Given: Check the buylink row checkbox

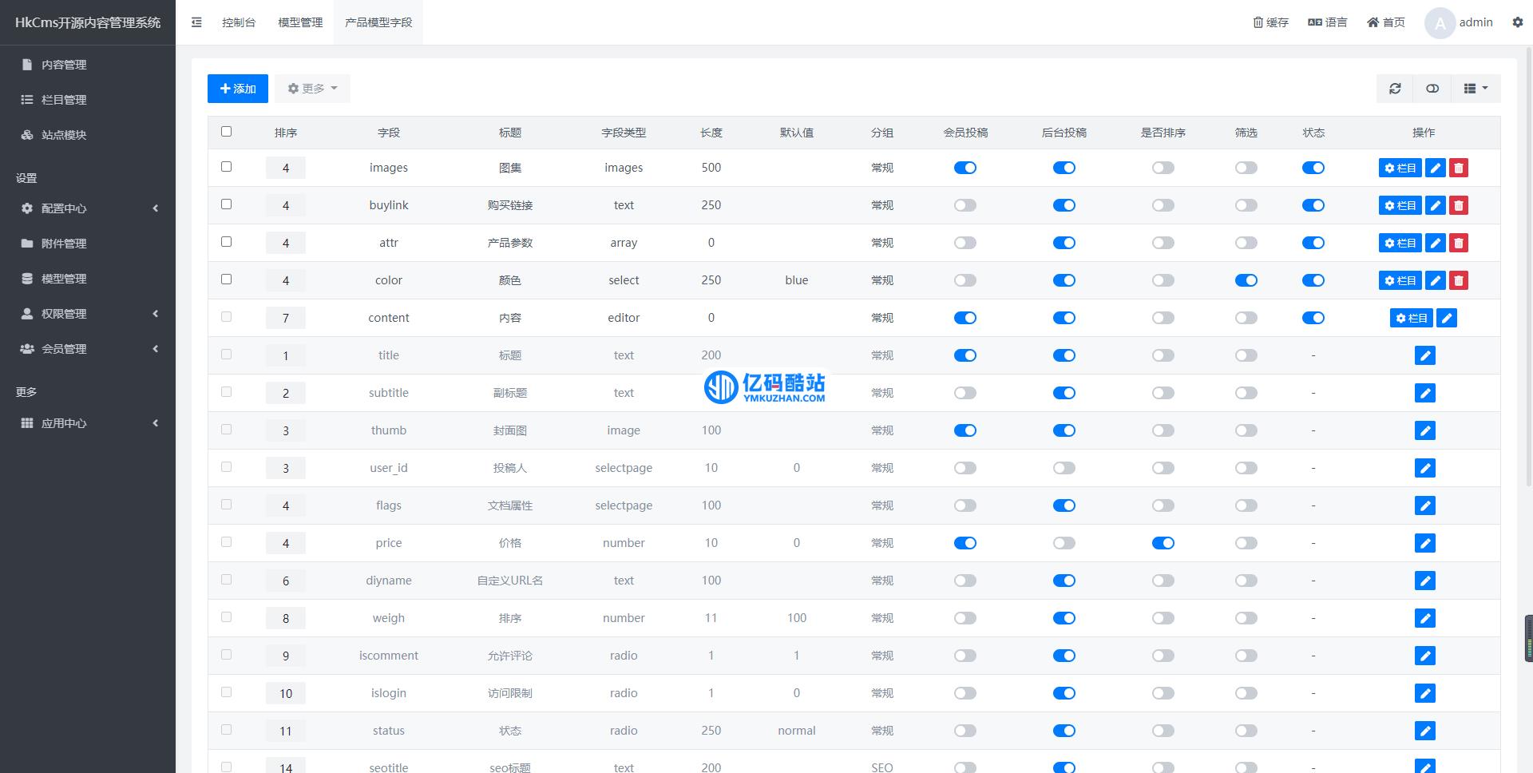Looking at the screenshot, I should pos(226,204).
